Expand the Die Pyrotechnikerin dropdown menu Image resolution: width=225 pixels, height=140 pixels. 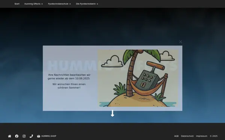pyautogui.click(x=87, y=4)
